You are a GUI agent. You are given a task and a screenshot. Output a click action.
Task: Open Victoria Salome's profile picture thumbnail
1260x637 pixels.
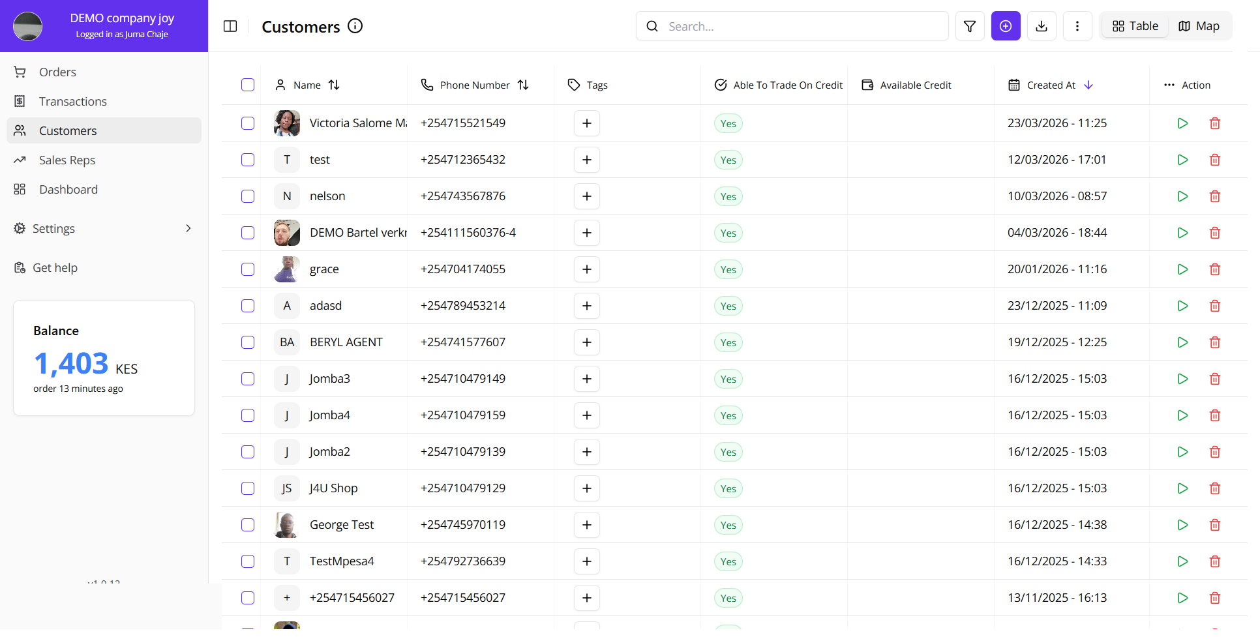(286, 123)
